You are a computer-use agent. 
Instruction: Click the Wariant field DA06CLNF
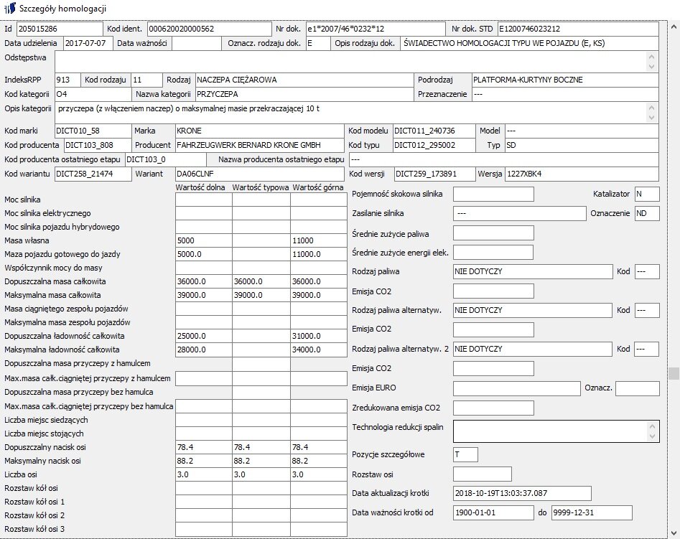(259, 174)
